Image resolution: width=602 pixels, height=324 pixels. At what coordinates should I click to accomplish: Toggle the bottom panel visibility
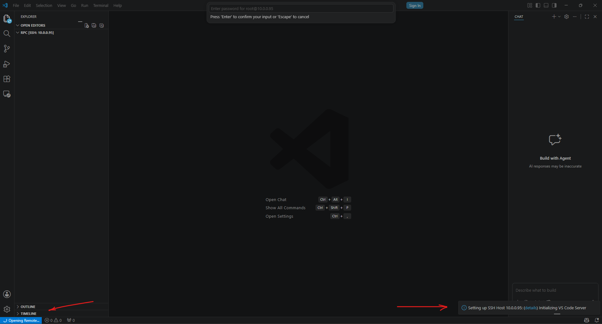click(x=546, y=5)
